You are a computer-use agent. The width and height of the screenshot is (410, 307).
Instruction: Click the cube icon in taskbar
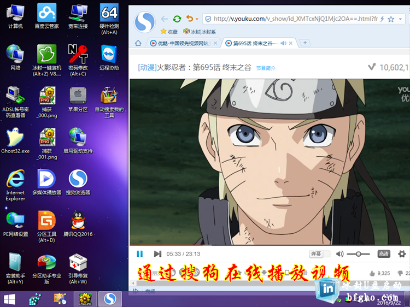click(x=35, y=299)
